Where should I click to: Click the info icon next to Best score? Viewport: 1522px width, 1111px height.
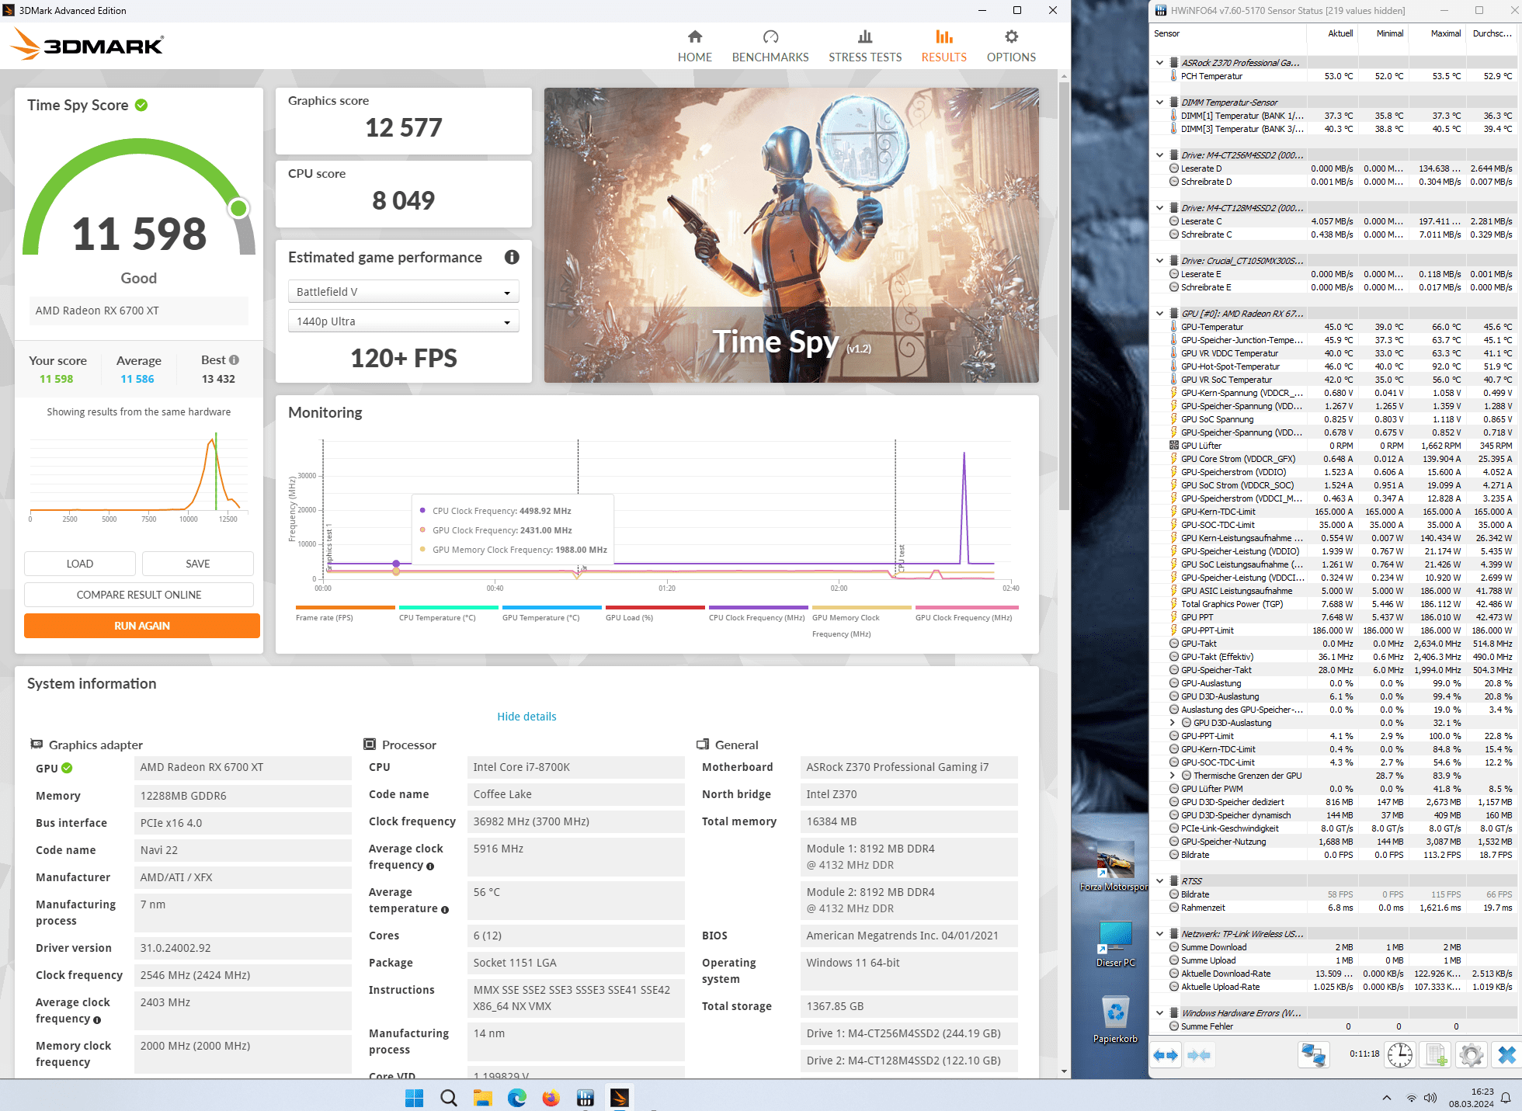pos(235,359)
